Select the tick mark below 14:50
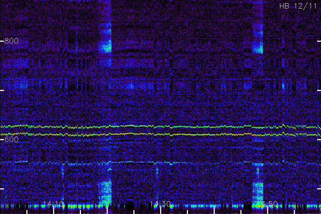This screenshot has width=321, height=214. tap(268, 210)
